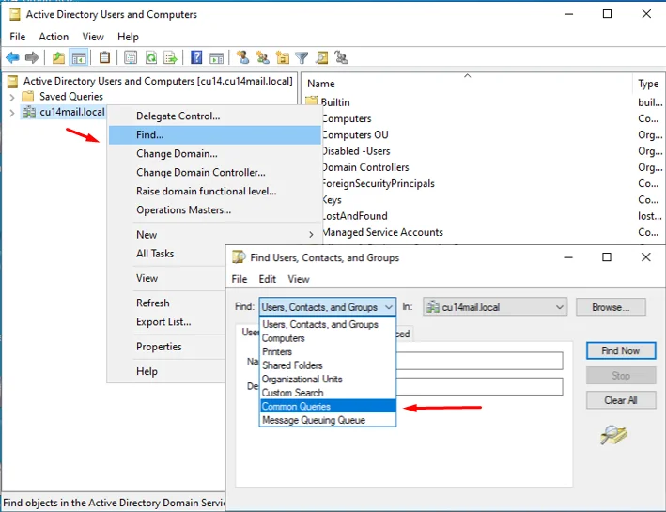Open the View menu in Find dialog
The image size is (666, 512).
[299, 279]
